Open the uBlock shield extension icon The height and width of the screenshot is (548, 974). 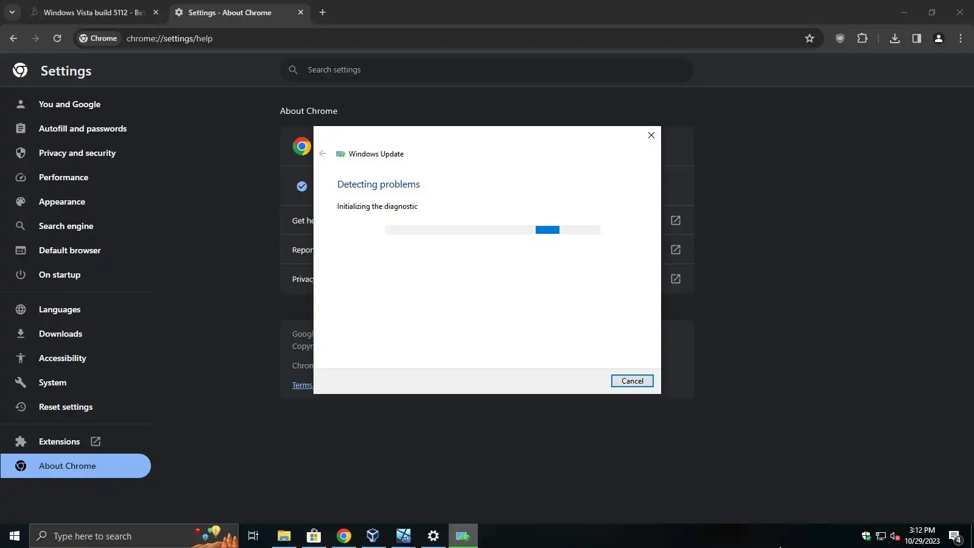[840, 38]
